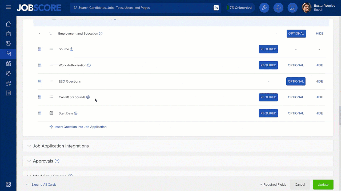This screenshot has width=341, height=191.
Task: Click help icon next to Work Authorization
Action: tap(89, 65)
